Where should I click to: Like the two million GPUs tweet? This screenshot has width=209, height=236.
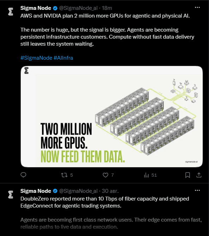point(108,175)
